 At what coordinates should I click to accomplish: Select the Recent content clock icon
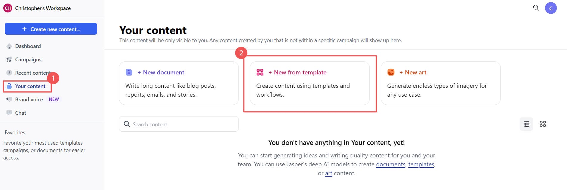tap(9, 73)
